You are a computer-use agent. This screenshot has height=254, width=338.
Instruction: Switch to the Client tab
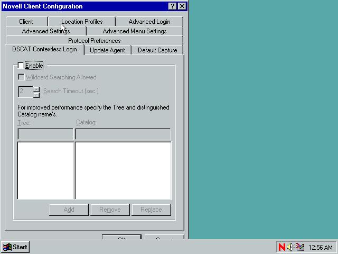coord(26,22)
